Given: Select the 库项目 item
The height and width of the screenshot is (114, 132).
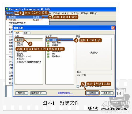Looking at the screenshot, I should (x=55, y=46).
